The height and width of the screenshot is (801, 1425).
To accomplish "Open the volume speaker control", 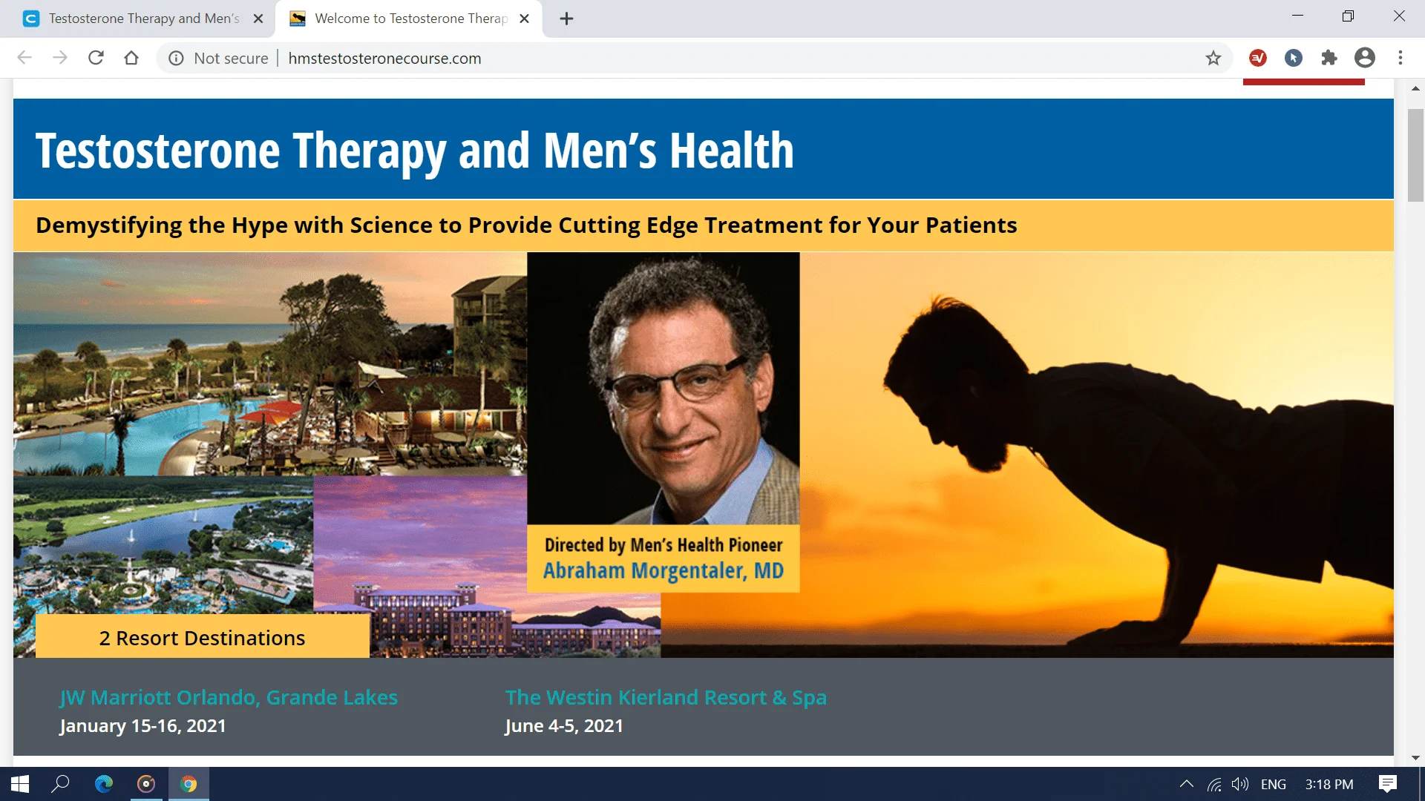I will [1240, 784].
